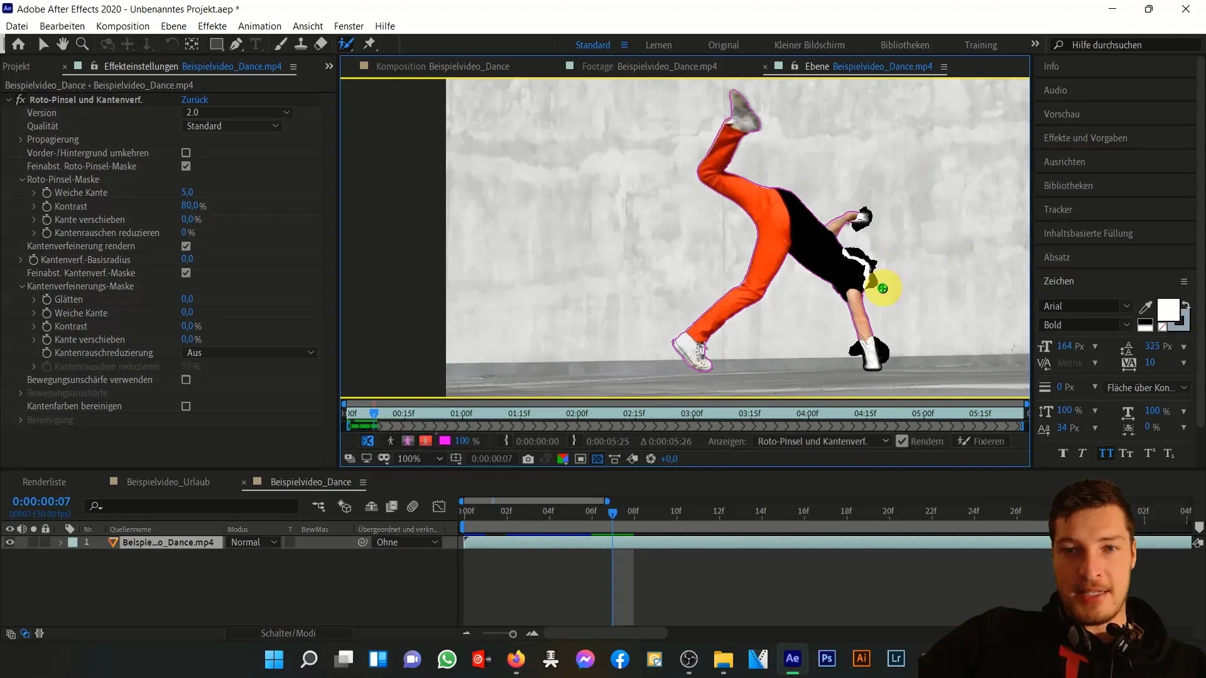The width and height of the screenshot is (1206, 678).
Task: Select the Roto Brush tool in toolbar
Action: (346, 44)
